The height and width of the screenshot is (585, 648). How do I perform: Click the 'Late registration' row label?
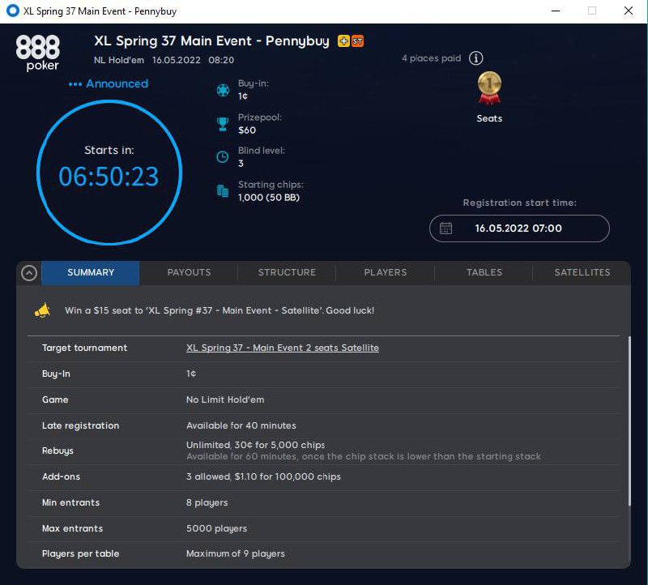[x=80, y=425]
